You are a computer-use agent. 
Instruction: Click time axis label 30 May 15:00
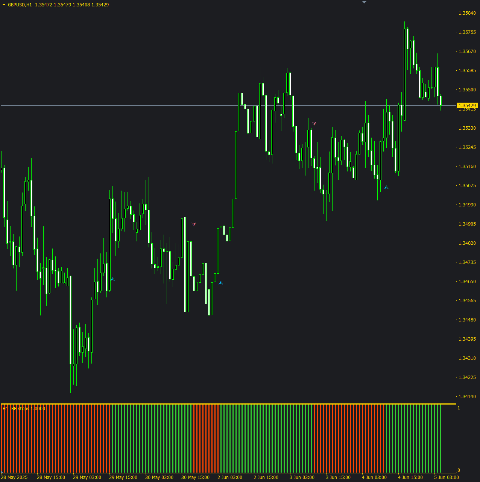[195, 477]
